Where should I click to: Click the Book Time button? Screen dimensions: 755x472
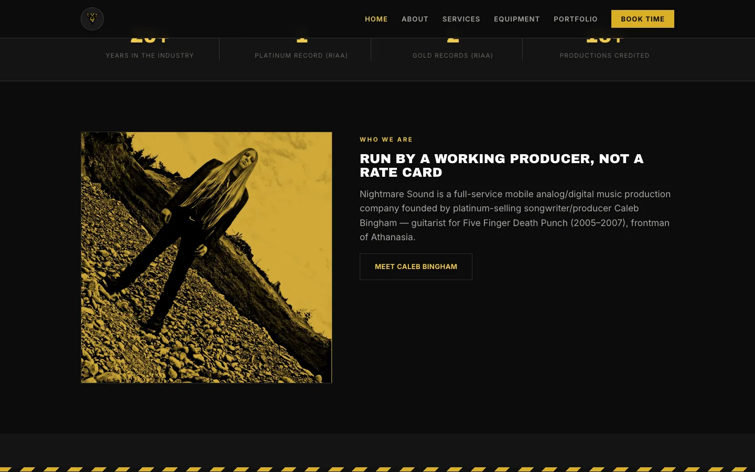643,19
